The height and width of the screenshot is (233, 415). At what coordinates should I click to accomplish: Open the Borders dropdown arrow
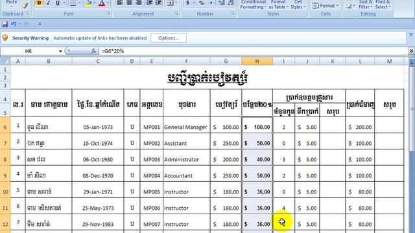point(79,3)
